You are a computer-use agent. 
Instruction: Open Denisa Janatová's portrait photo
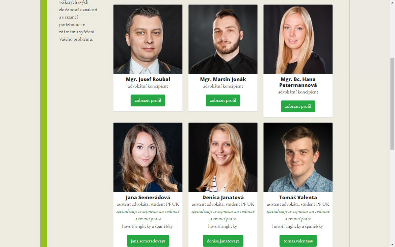tap(223, 157)
